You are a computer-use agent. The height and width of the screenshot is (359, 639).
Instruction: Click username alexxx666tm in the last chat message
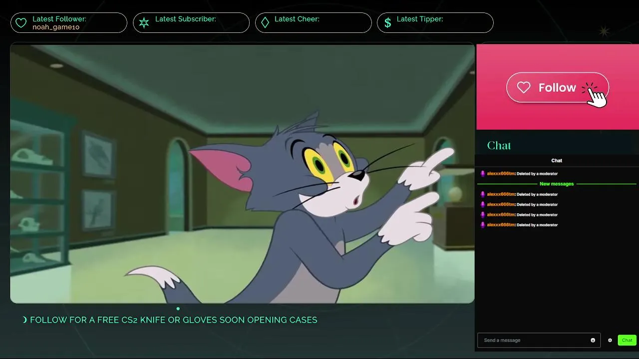(501, 225)
